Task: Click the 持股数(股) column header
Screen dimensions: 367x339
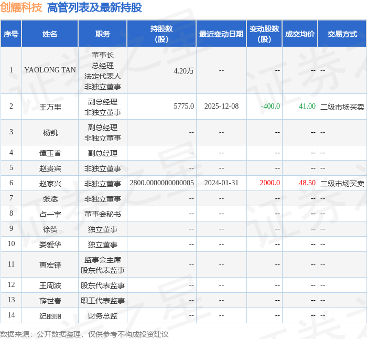Action: (161, 34)
